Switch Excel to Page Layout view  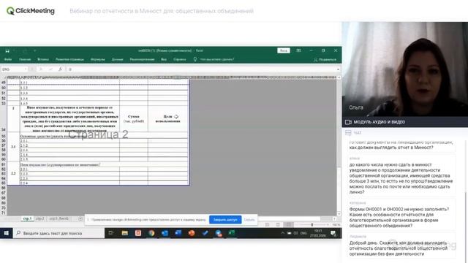click(x=278, y=224)
